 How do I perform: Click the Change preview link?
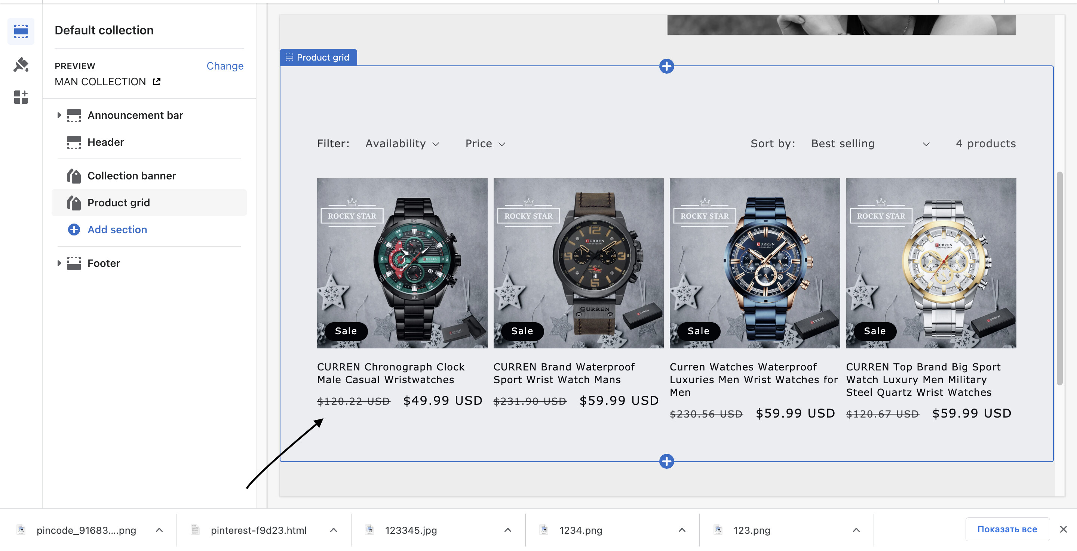(x=224, y=66)
